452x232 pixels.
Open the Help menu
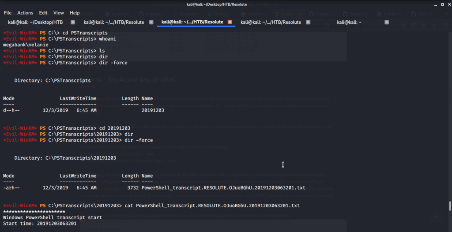click(75, 13)
